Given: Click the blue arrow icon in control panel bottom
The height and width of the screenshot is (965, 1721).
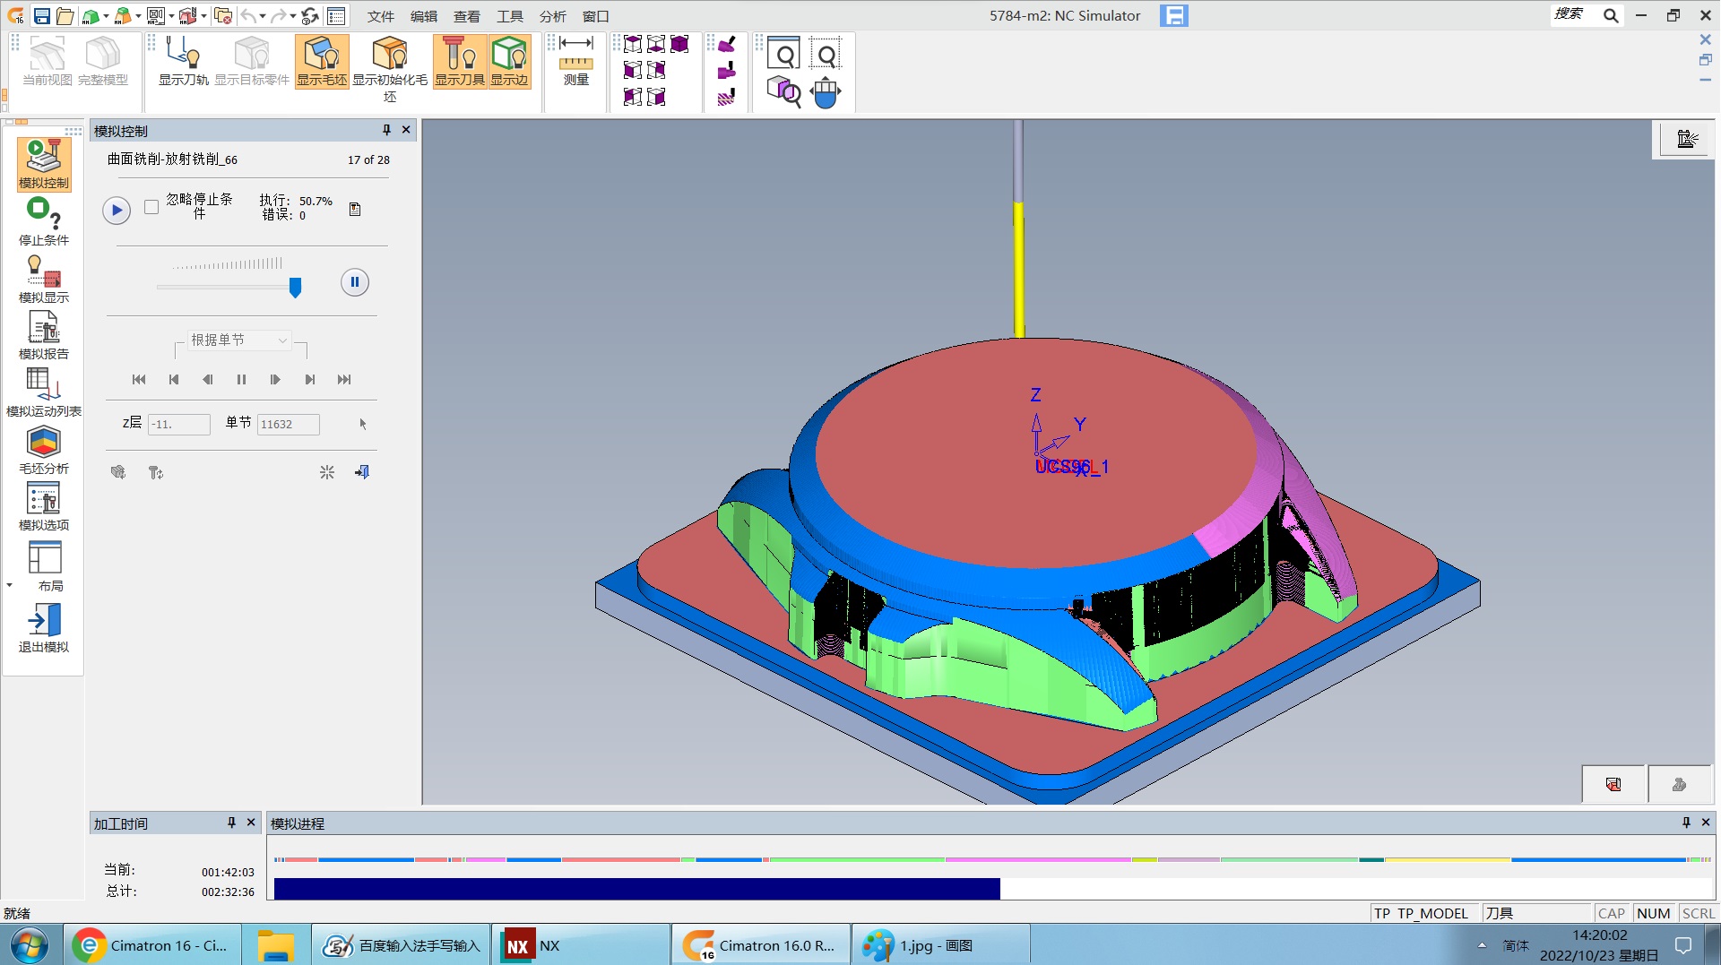Looking at the screenshot, I should (x=362, y=472).
